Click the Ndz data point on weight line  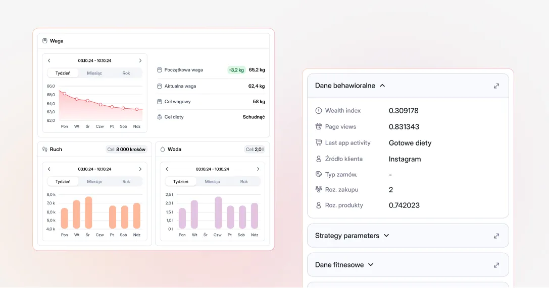point(137,109)
